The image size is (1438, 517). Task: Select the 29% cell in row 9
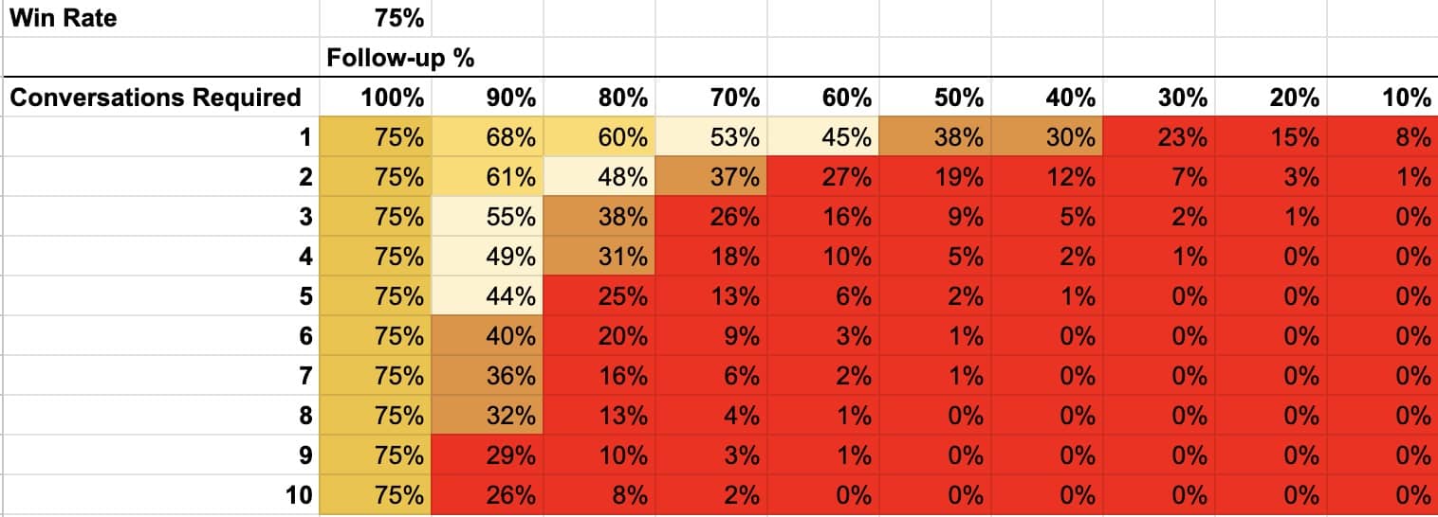tap(488, 455)
